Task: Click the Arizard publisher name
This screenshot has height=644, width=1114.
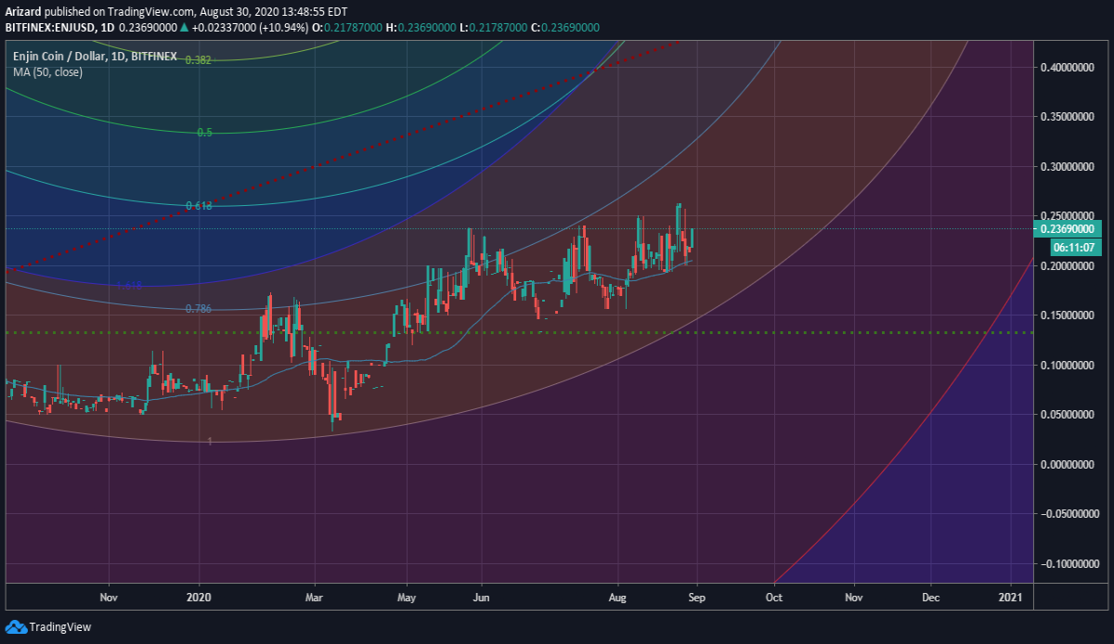Action: pyautogui.click(x=24, y=13)
